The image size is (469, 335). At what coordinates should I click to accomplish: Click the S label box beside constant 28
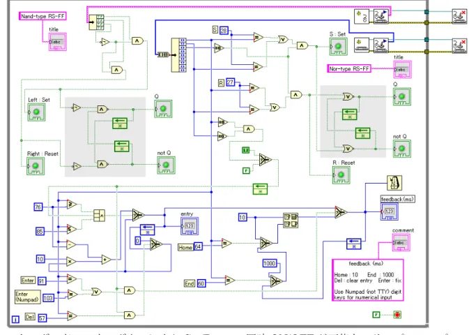coord(215,30)
